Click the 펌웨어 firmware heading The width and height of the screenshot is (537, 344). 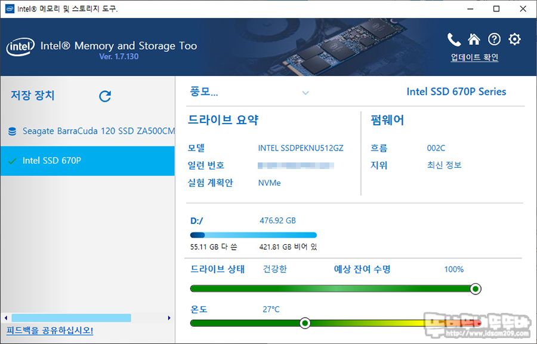pyautogui.click(x=387, y=120)
